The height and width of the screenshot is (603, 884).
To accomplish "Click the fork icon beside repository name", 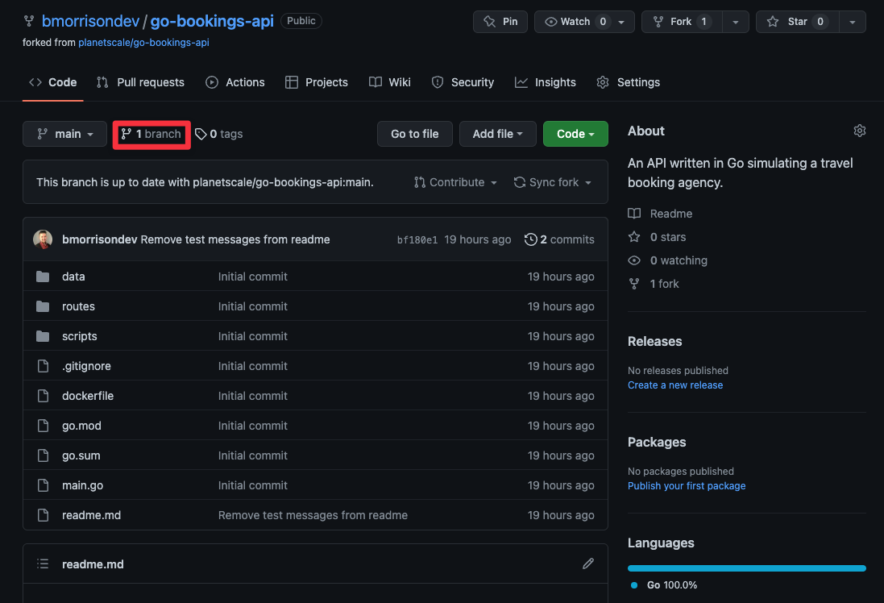I will pyautogui.click(x=29, y=22).
